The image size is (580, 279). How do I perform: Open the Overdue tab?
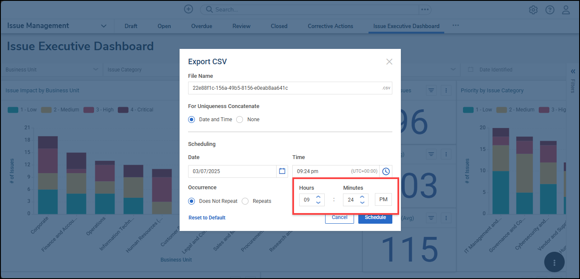tap(201, 26)
